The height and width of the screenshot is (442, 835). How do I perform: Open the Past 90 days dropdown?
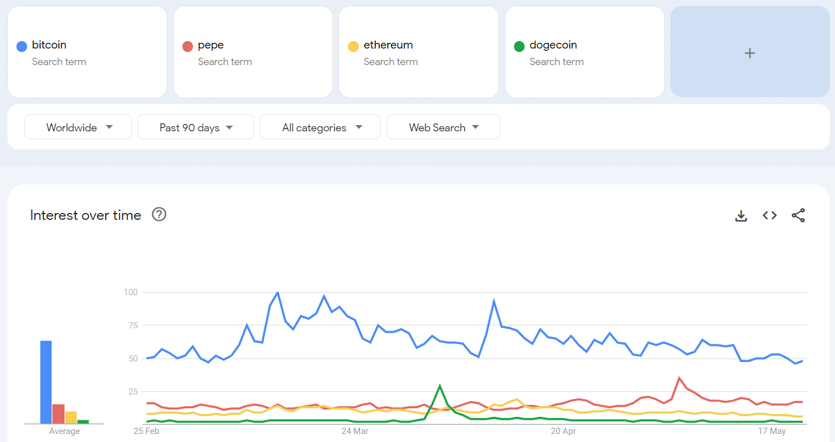click(196, 127)
